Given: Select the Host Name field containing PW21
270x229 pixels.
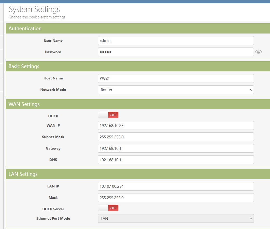Looking at the screenshot, I should tap(176, 78).
